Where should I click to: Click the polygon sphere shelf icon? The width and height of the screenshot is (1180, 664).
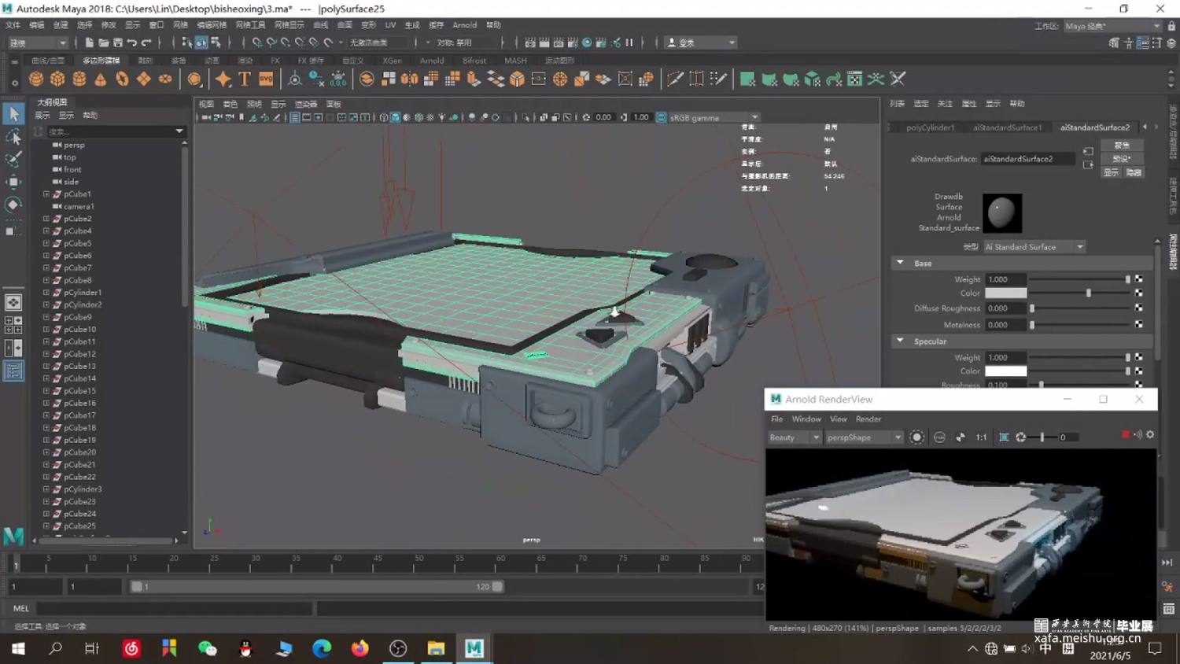(36, 79)
